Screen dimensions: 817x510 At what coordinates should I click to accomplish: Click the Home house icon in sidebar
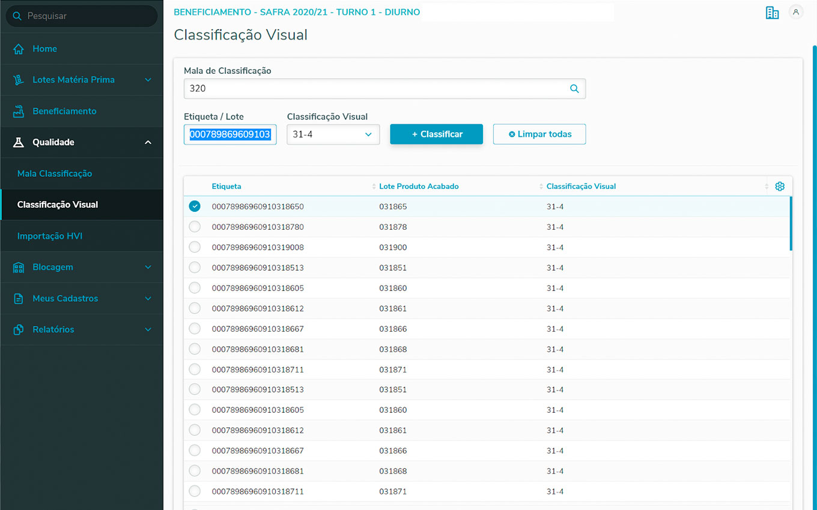[x=19, y=49]
